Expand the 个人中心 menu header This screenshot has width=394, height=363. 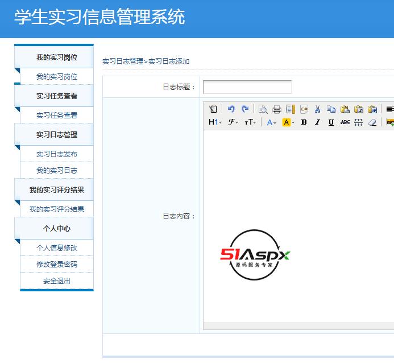point(54,229)
